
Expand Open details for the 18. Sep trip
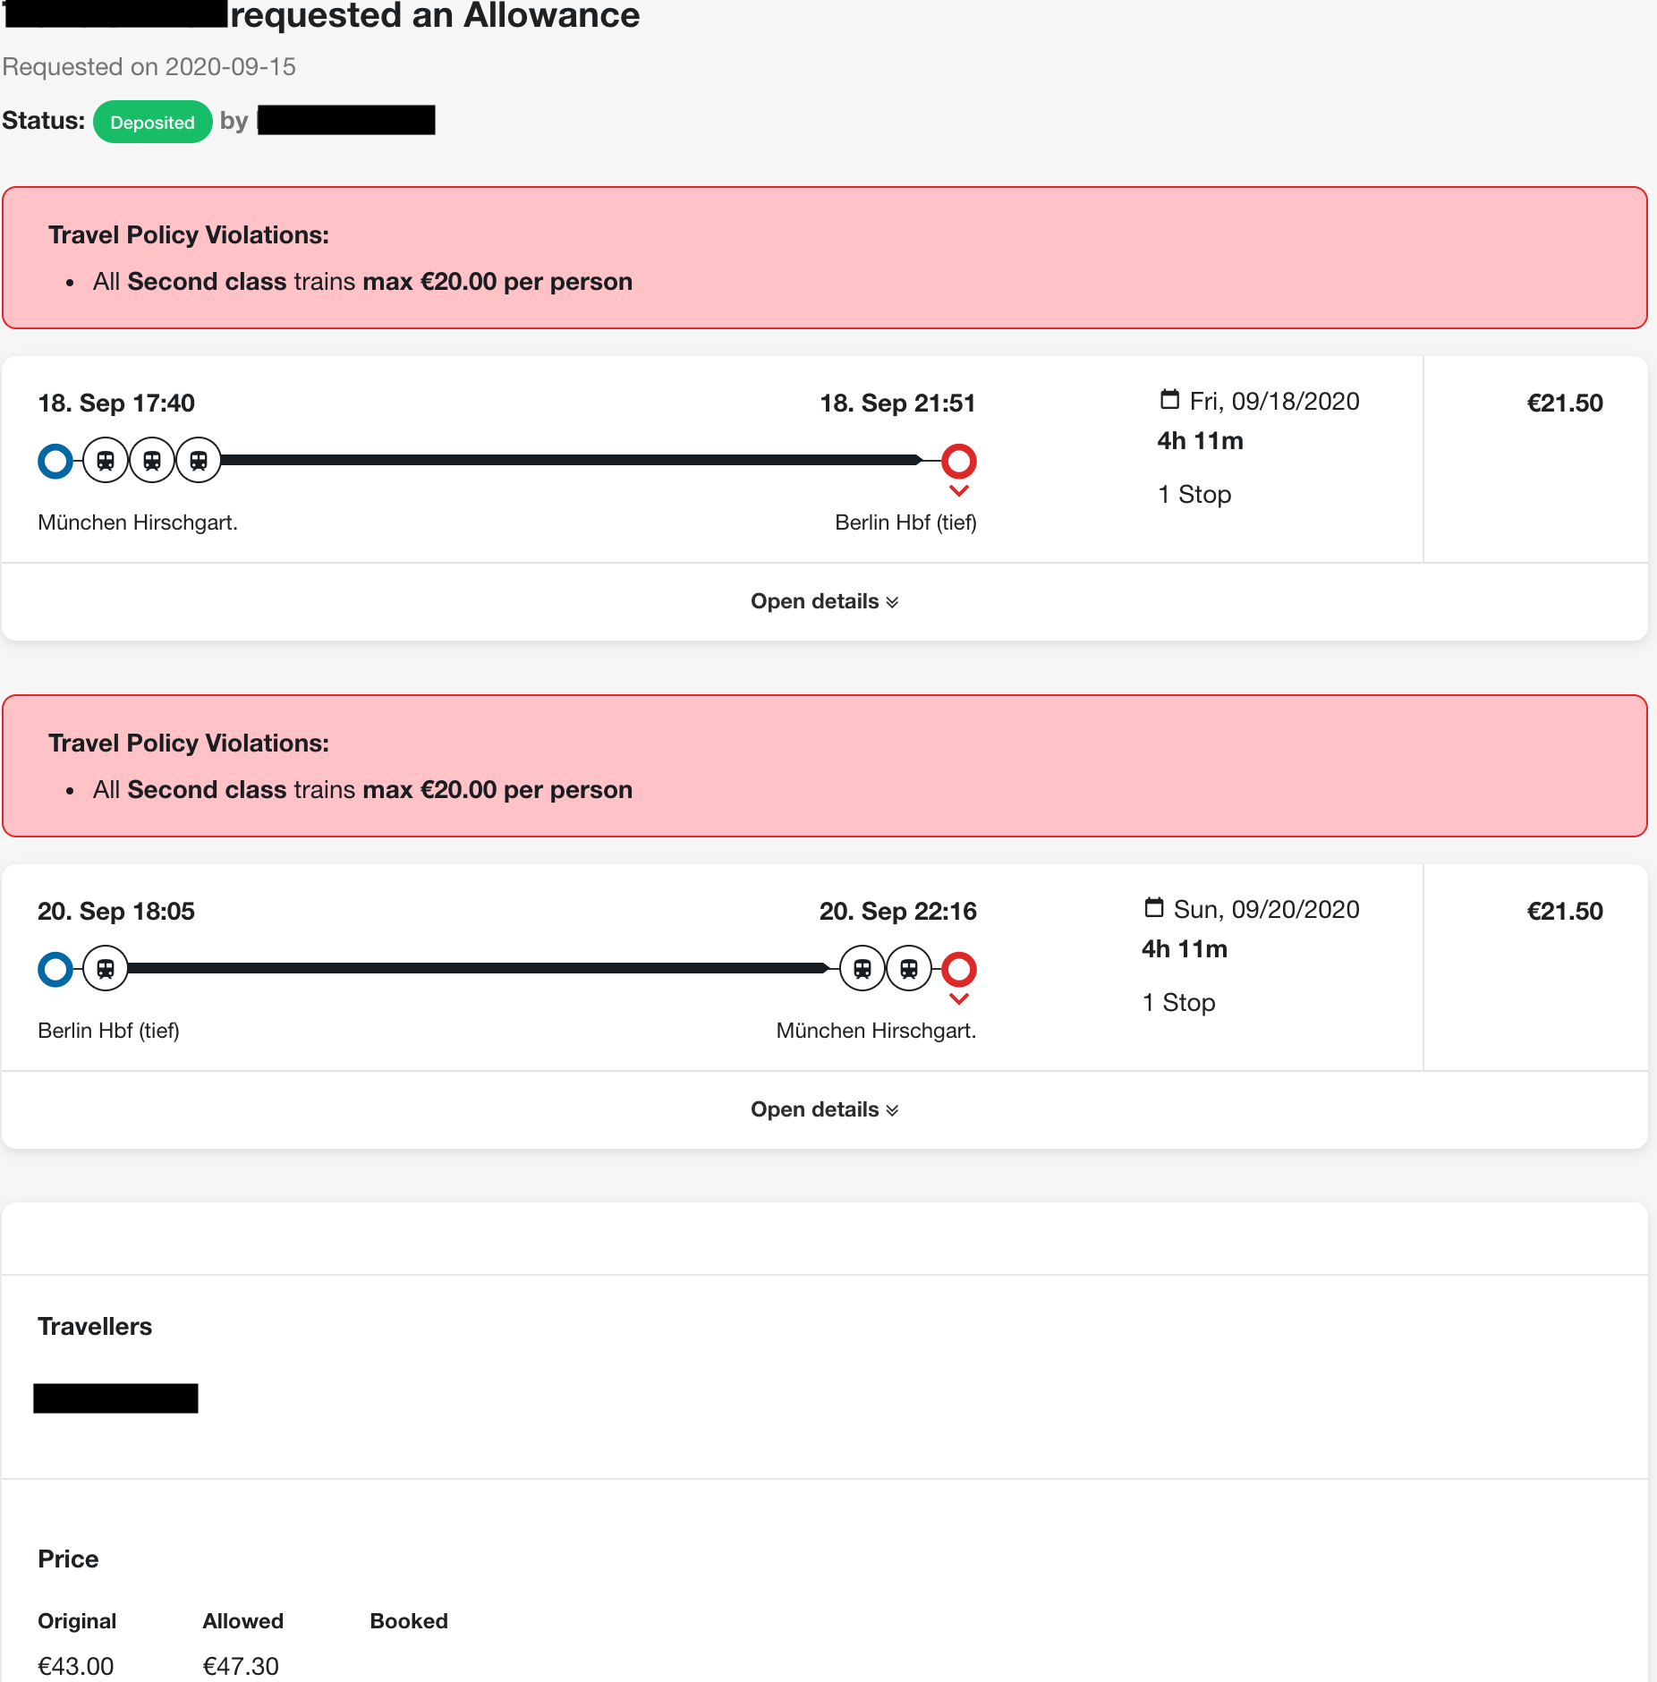coord(825,601)
